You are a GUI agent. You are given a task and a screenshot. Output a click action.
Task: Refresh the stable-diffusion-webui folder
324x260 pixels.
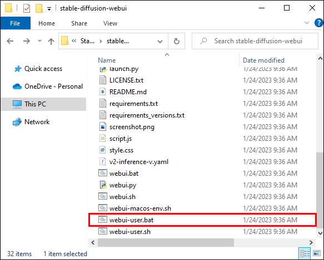(x=177, y=41)
